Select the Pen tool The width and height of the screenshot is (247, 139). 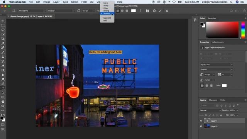point(3,84)
